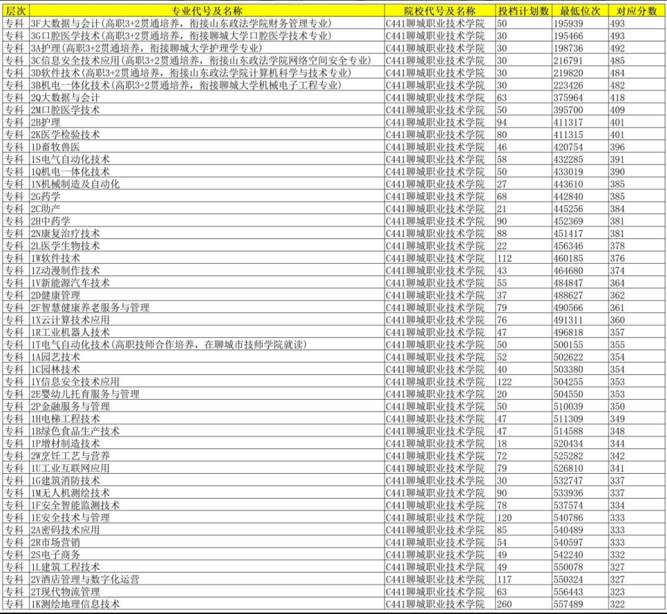The height and width of the screenshot is (614, 667).
Task: Click the 2V酒店管理与数字化运营 cell
Action: click(207, 578)
